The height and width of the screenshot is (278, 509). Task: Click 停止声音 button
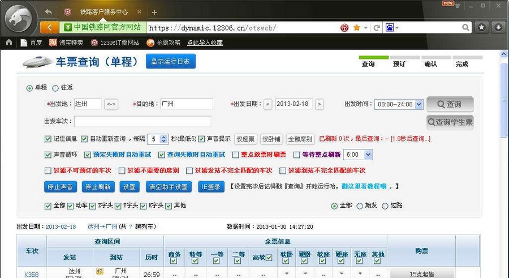(61, 187)
